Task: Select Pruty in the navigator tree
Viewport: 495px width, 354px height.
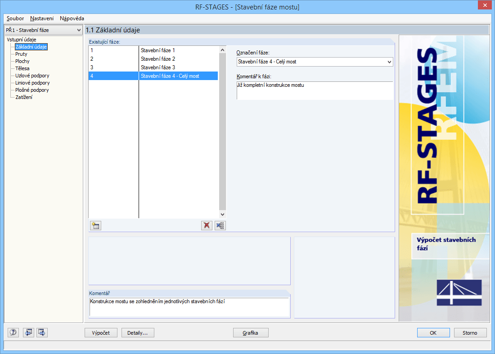Action: pyautogui.click(x=21, y=54)
